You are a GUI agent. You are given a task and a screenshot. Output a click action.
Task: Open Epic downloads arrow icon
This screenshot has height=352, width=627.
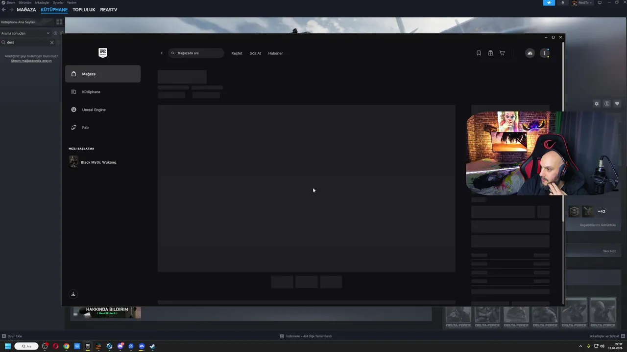click(73, 294)
